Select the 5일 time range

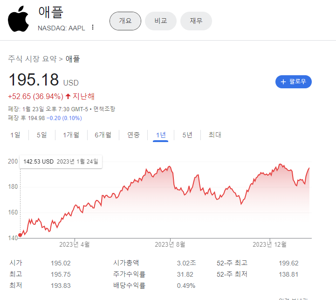click(41, 135)
